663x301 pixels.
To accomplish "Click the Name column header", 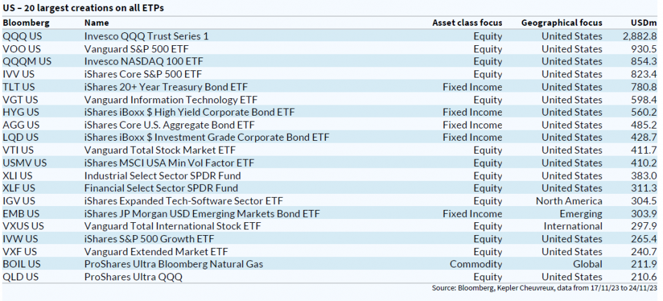I will (x=98, y=23).
